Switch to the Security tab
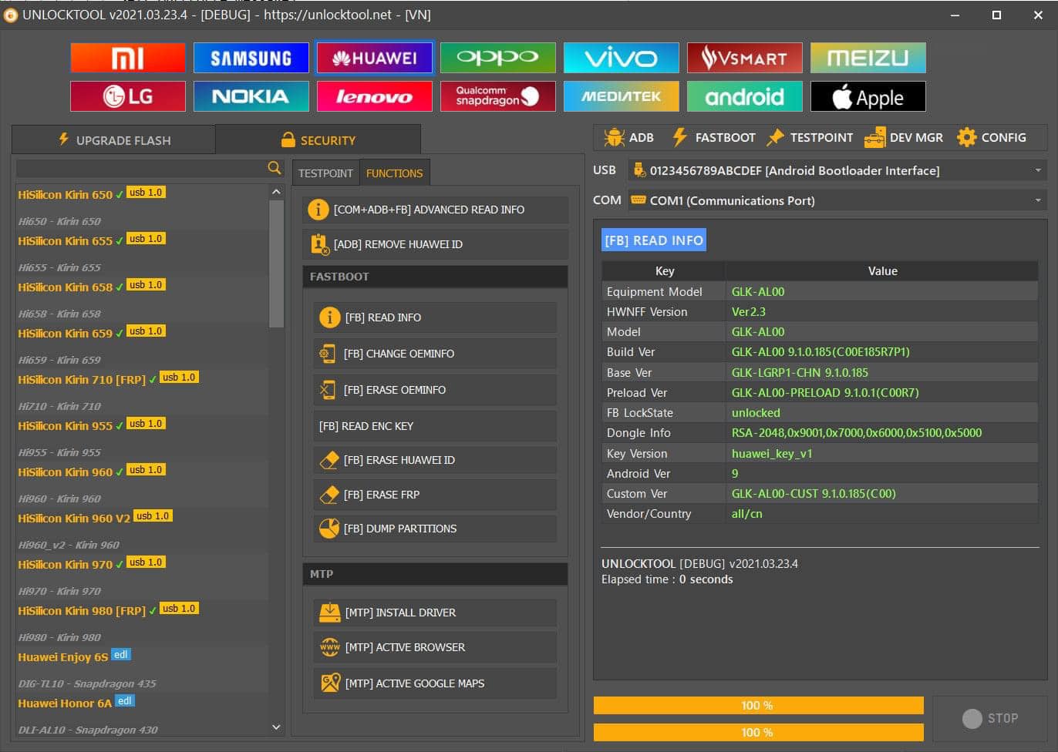 [x=318, y=139]
